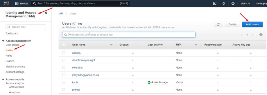Open Identity providers in the sidebar
The image size is (267, 95).
[x=15, y=67]
